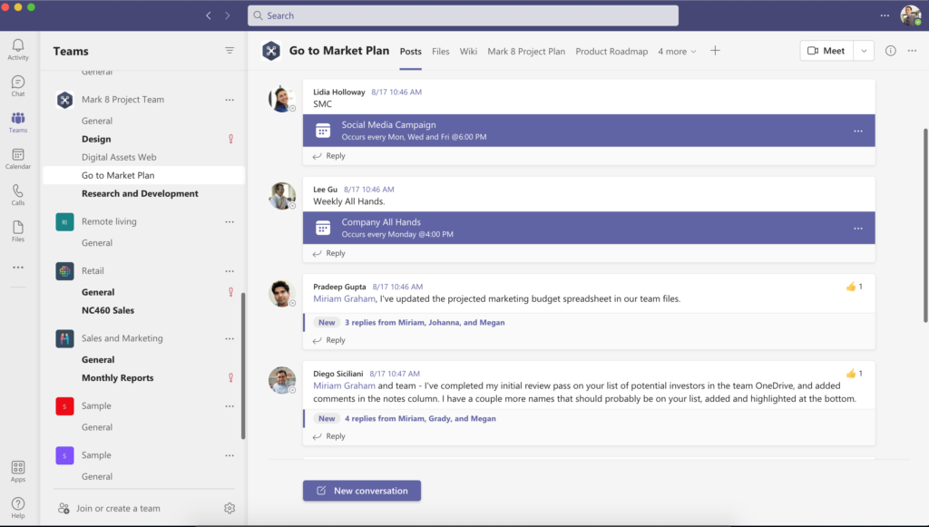Open the Social Media Campaign meeting card
This screenshot has height=527, width=929.
[589, 131]
